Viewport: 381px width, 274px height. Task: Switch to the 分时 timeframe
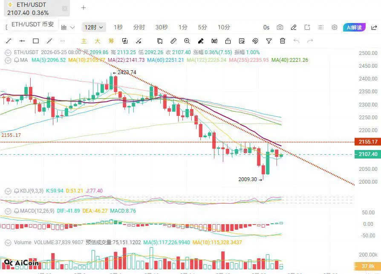pos(139,27)
